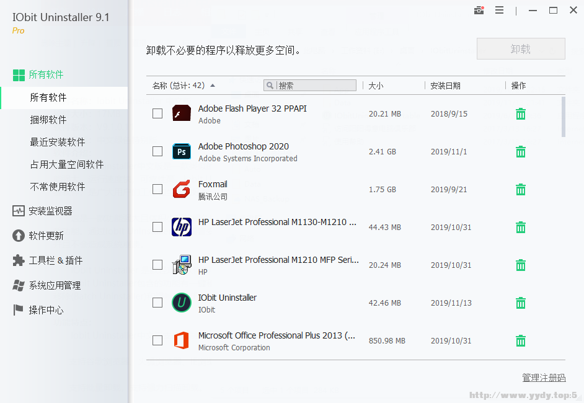Click the Foxmail red app icon
The height and width of the screenshot is (403, 584).
pyautogui.click(x=182, y=189)
